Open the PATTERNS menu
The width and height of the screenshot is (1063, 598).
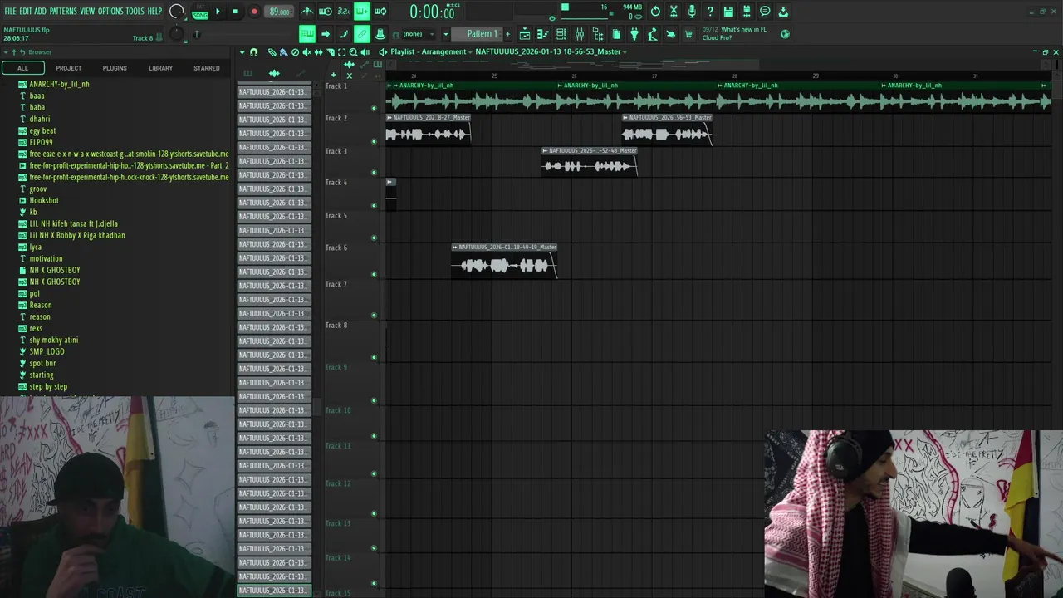[63, 12]
